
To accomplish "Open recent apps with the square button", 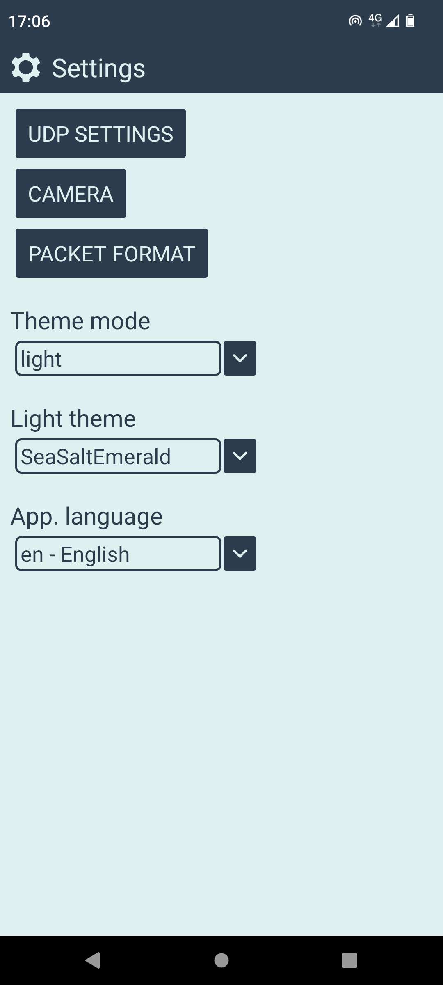I will click(349, 960).
